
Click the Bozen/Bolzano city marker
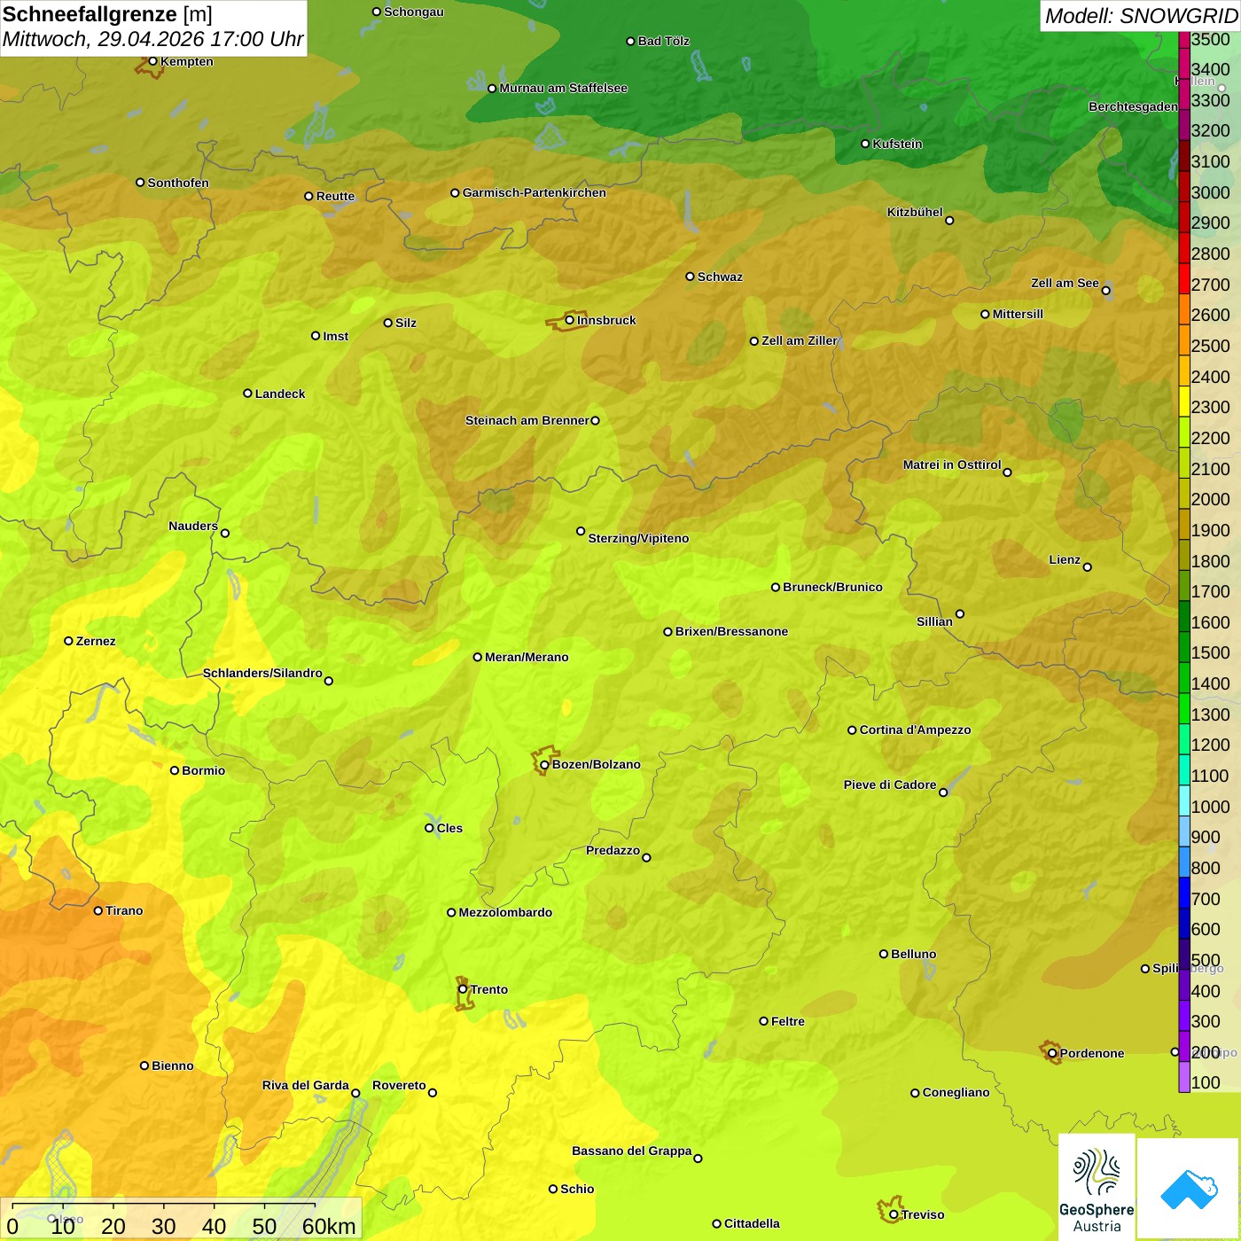pos(544,764)
